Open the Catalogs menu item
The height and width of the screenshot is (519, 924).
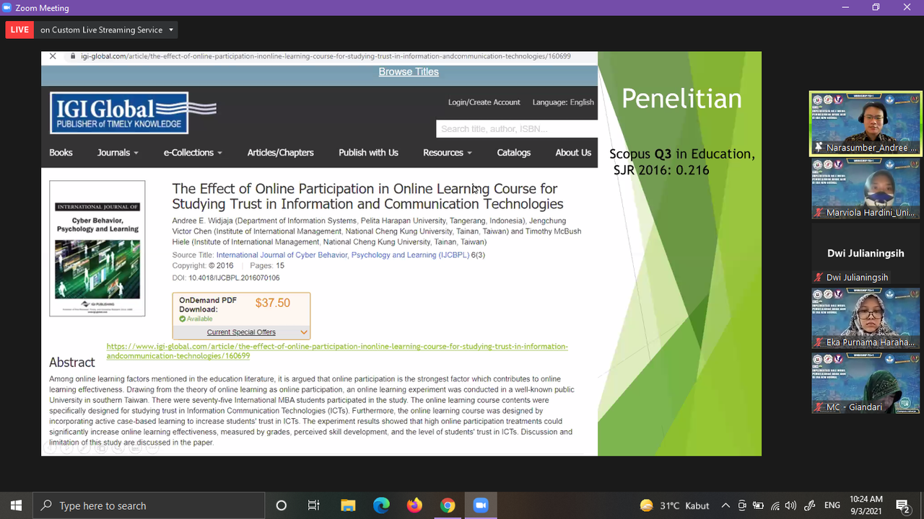(513, 153)
